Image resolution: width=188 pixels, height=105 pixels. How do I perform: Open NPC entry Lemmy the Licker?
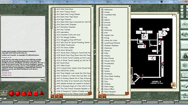pos(111,40)
